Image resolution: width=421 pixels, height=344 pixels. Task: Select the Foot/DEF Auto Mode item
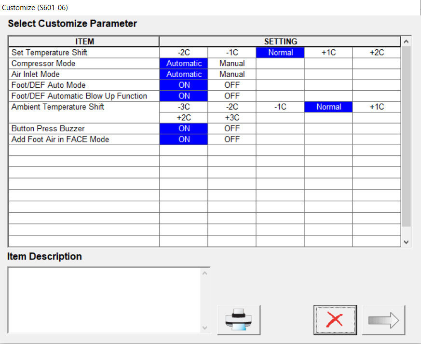point(84,85)
